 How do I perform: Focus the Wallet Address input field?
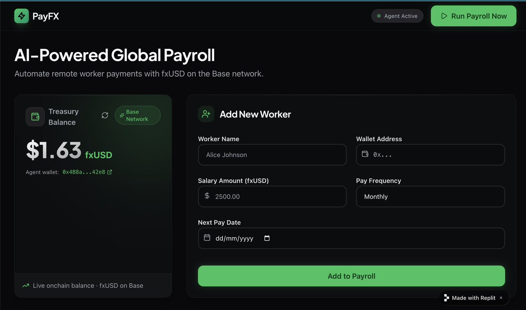pos(430,155)
